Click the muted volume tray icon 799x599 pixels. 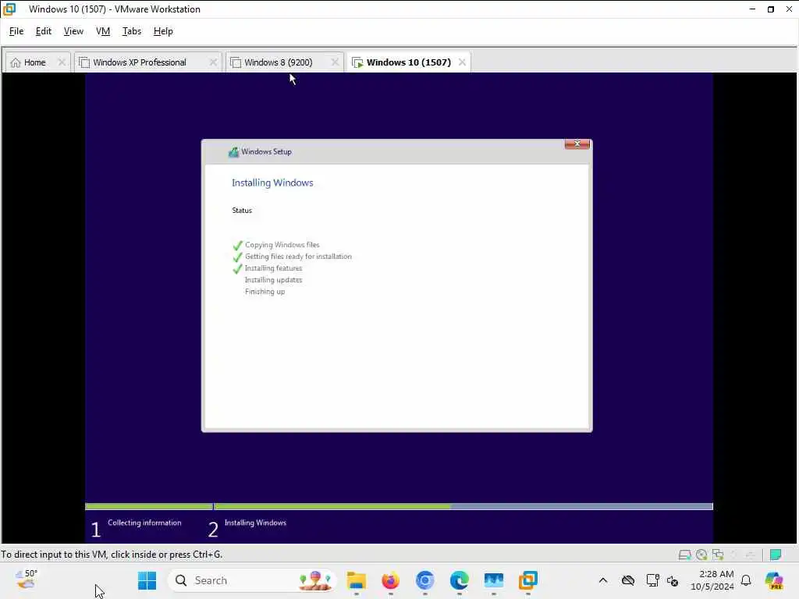[x=673, y=580]
